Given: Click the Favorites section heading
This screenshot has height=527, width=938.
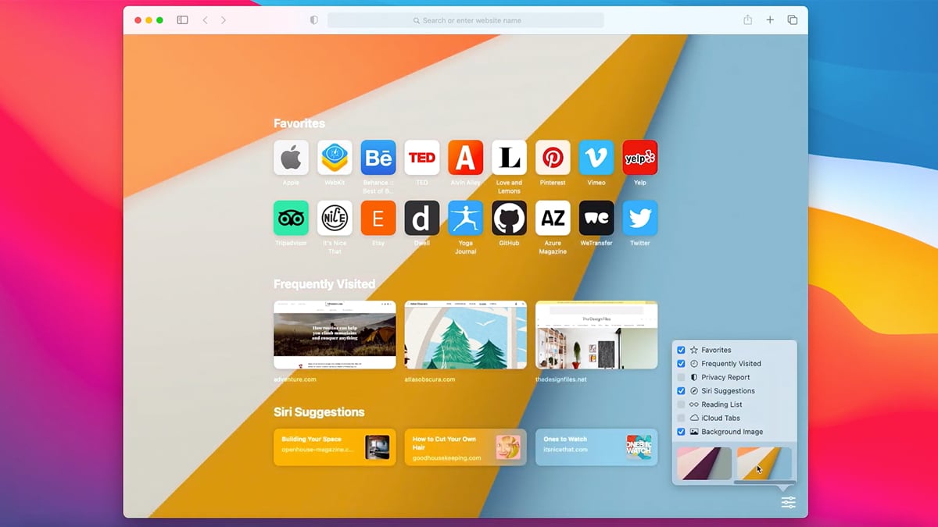Looking at the screenshot, I should [299, 123].
